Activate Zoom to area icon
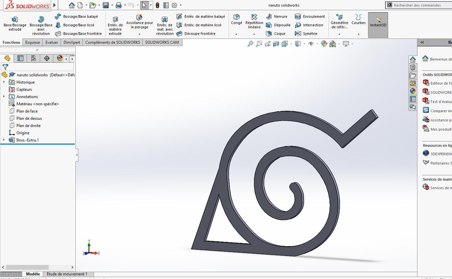 (x=259, y=44)
